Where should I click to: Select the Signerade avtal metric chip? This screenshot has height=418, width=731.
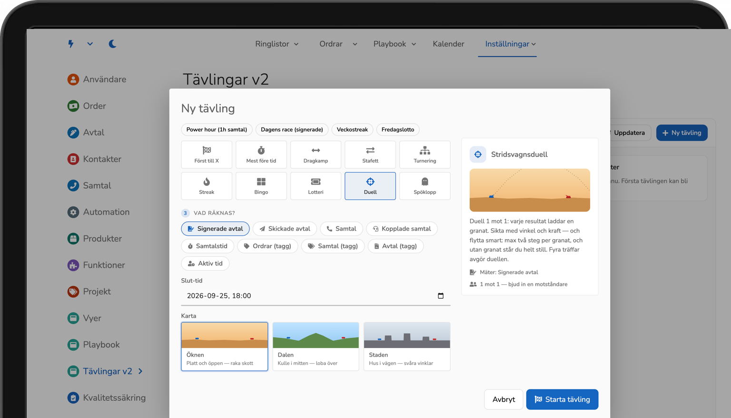[x=215, y=229]
